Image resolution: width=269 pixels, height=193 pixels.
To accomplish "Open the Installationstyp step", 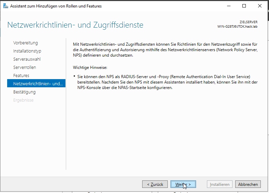I will pos(27,51).
